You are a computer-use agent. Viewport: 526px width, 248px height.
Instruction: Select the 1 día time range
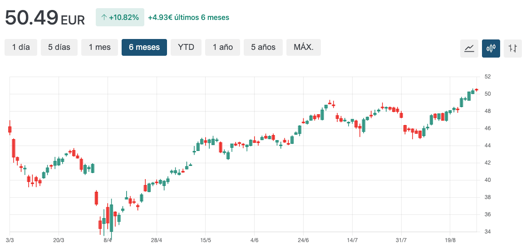click(21, 47)
